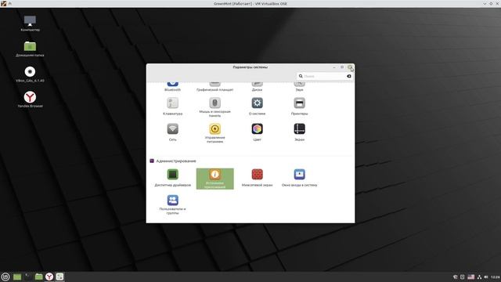501x282 pixels.
Task: Open the network tray icon
Action: tap(479, 277)
